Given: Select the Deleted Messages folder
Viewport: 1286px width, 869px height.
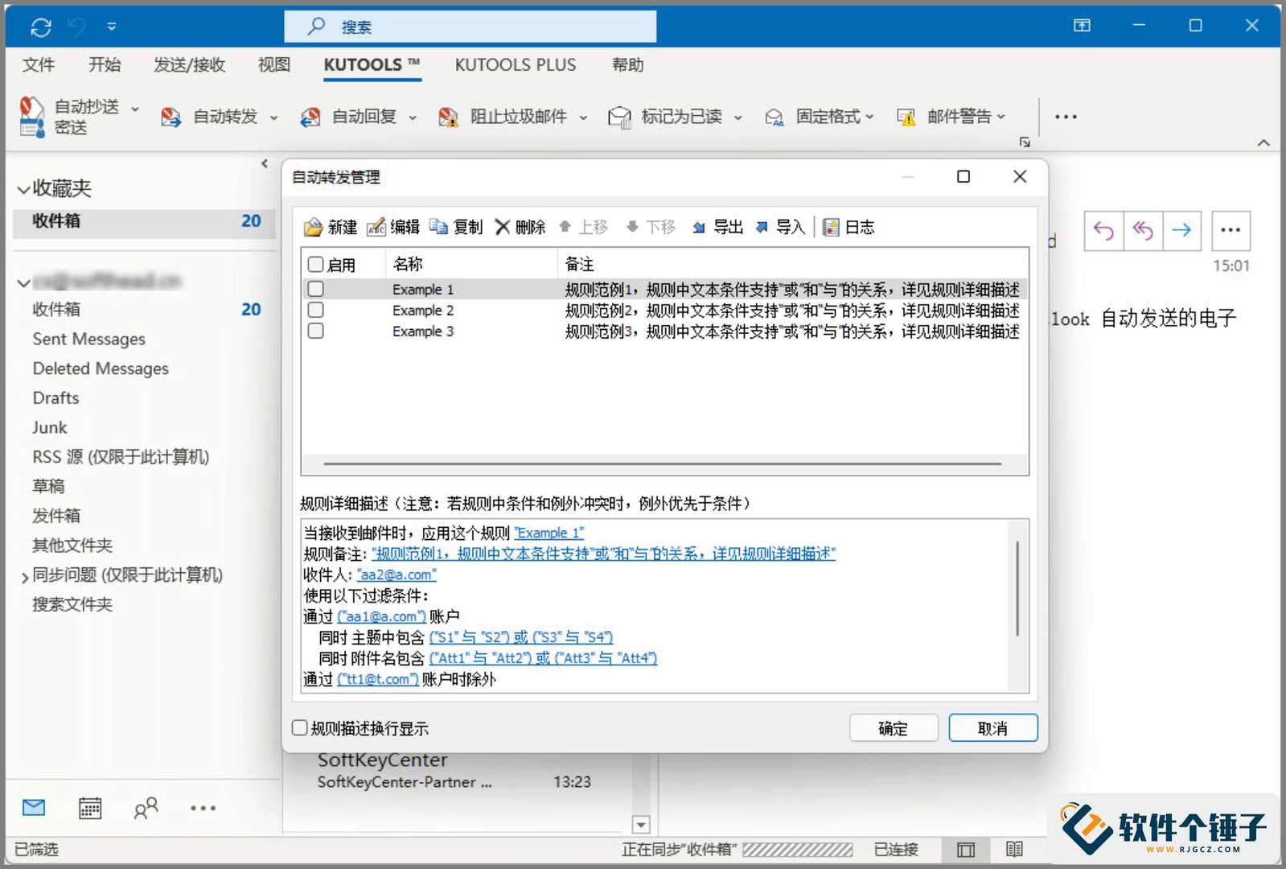Looking at the screenshot, I should (101, 369).
